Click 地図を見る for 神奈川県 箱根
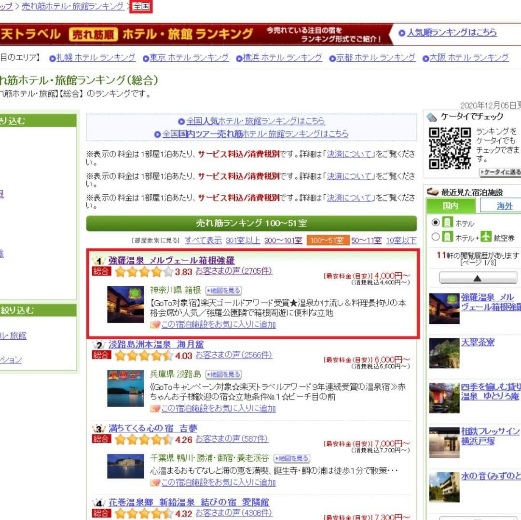521x520 pixels. (223, 291)
